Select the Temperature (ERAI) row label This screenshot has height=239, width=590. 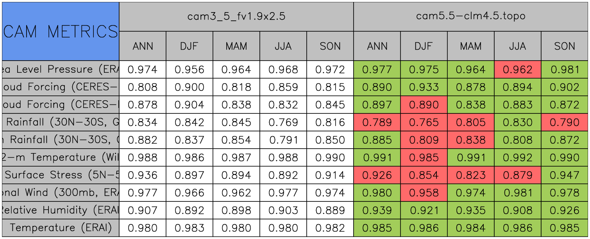click(61, 228)
